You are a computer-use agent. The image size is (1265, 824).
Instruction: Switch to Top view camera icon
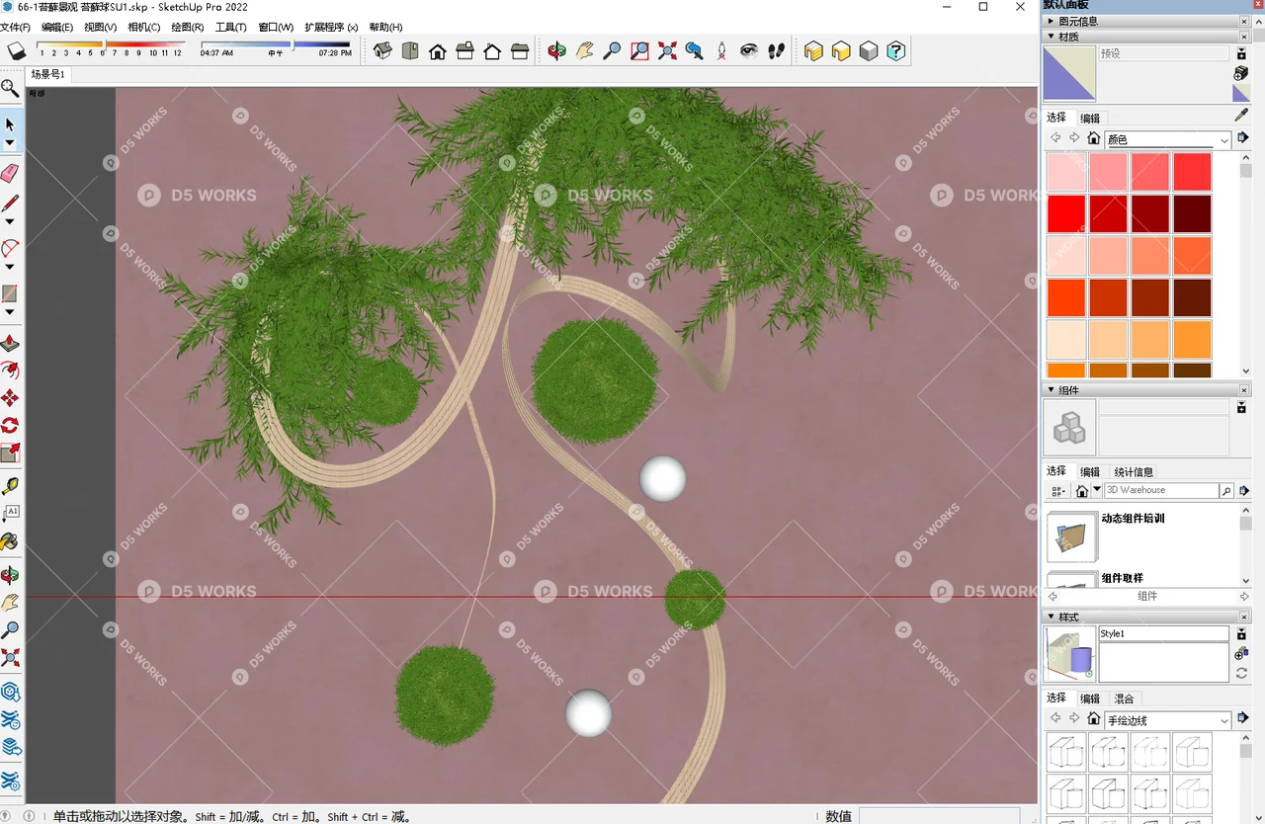409,50
